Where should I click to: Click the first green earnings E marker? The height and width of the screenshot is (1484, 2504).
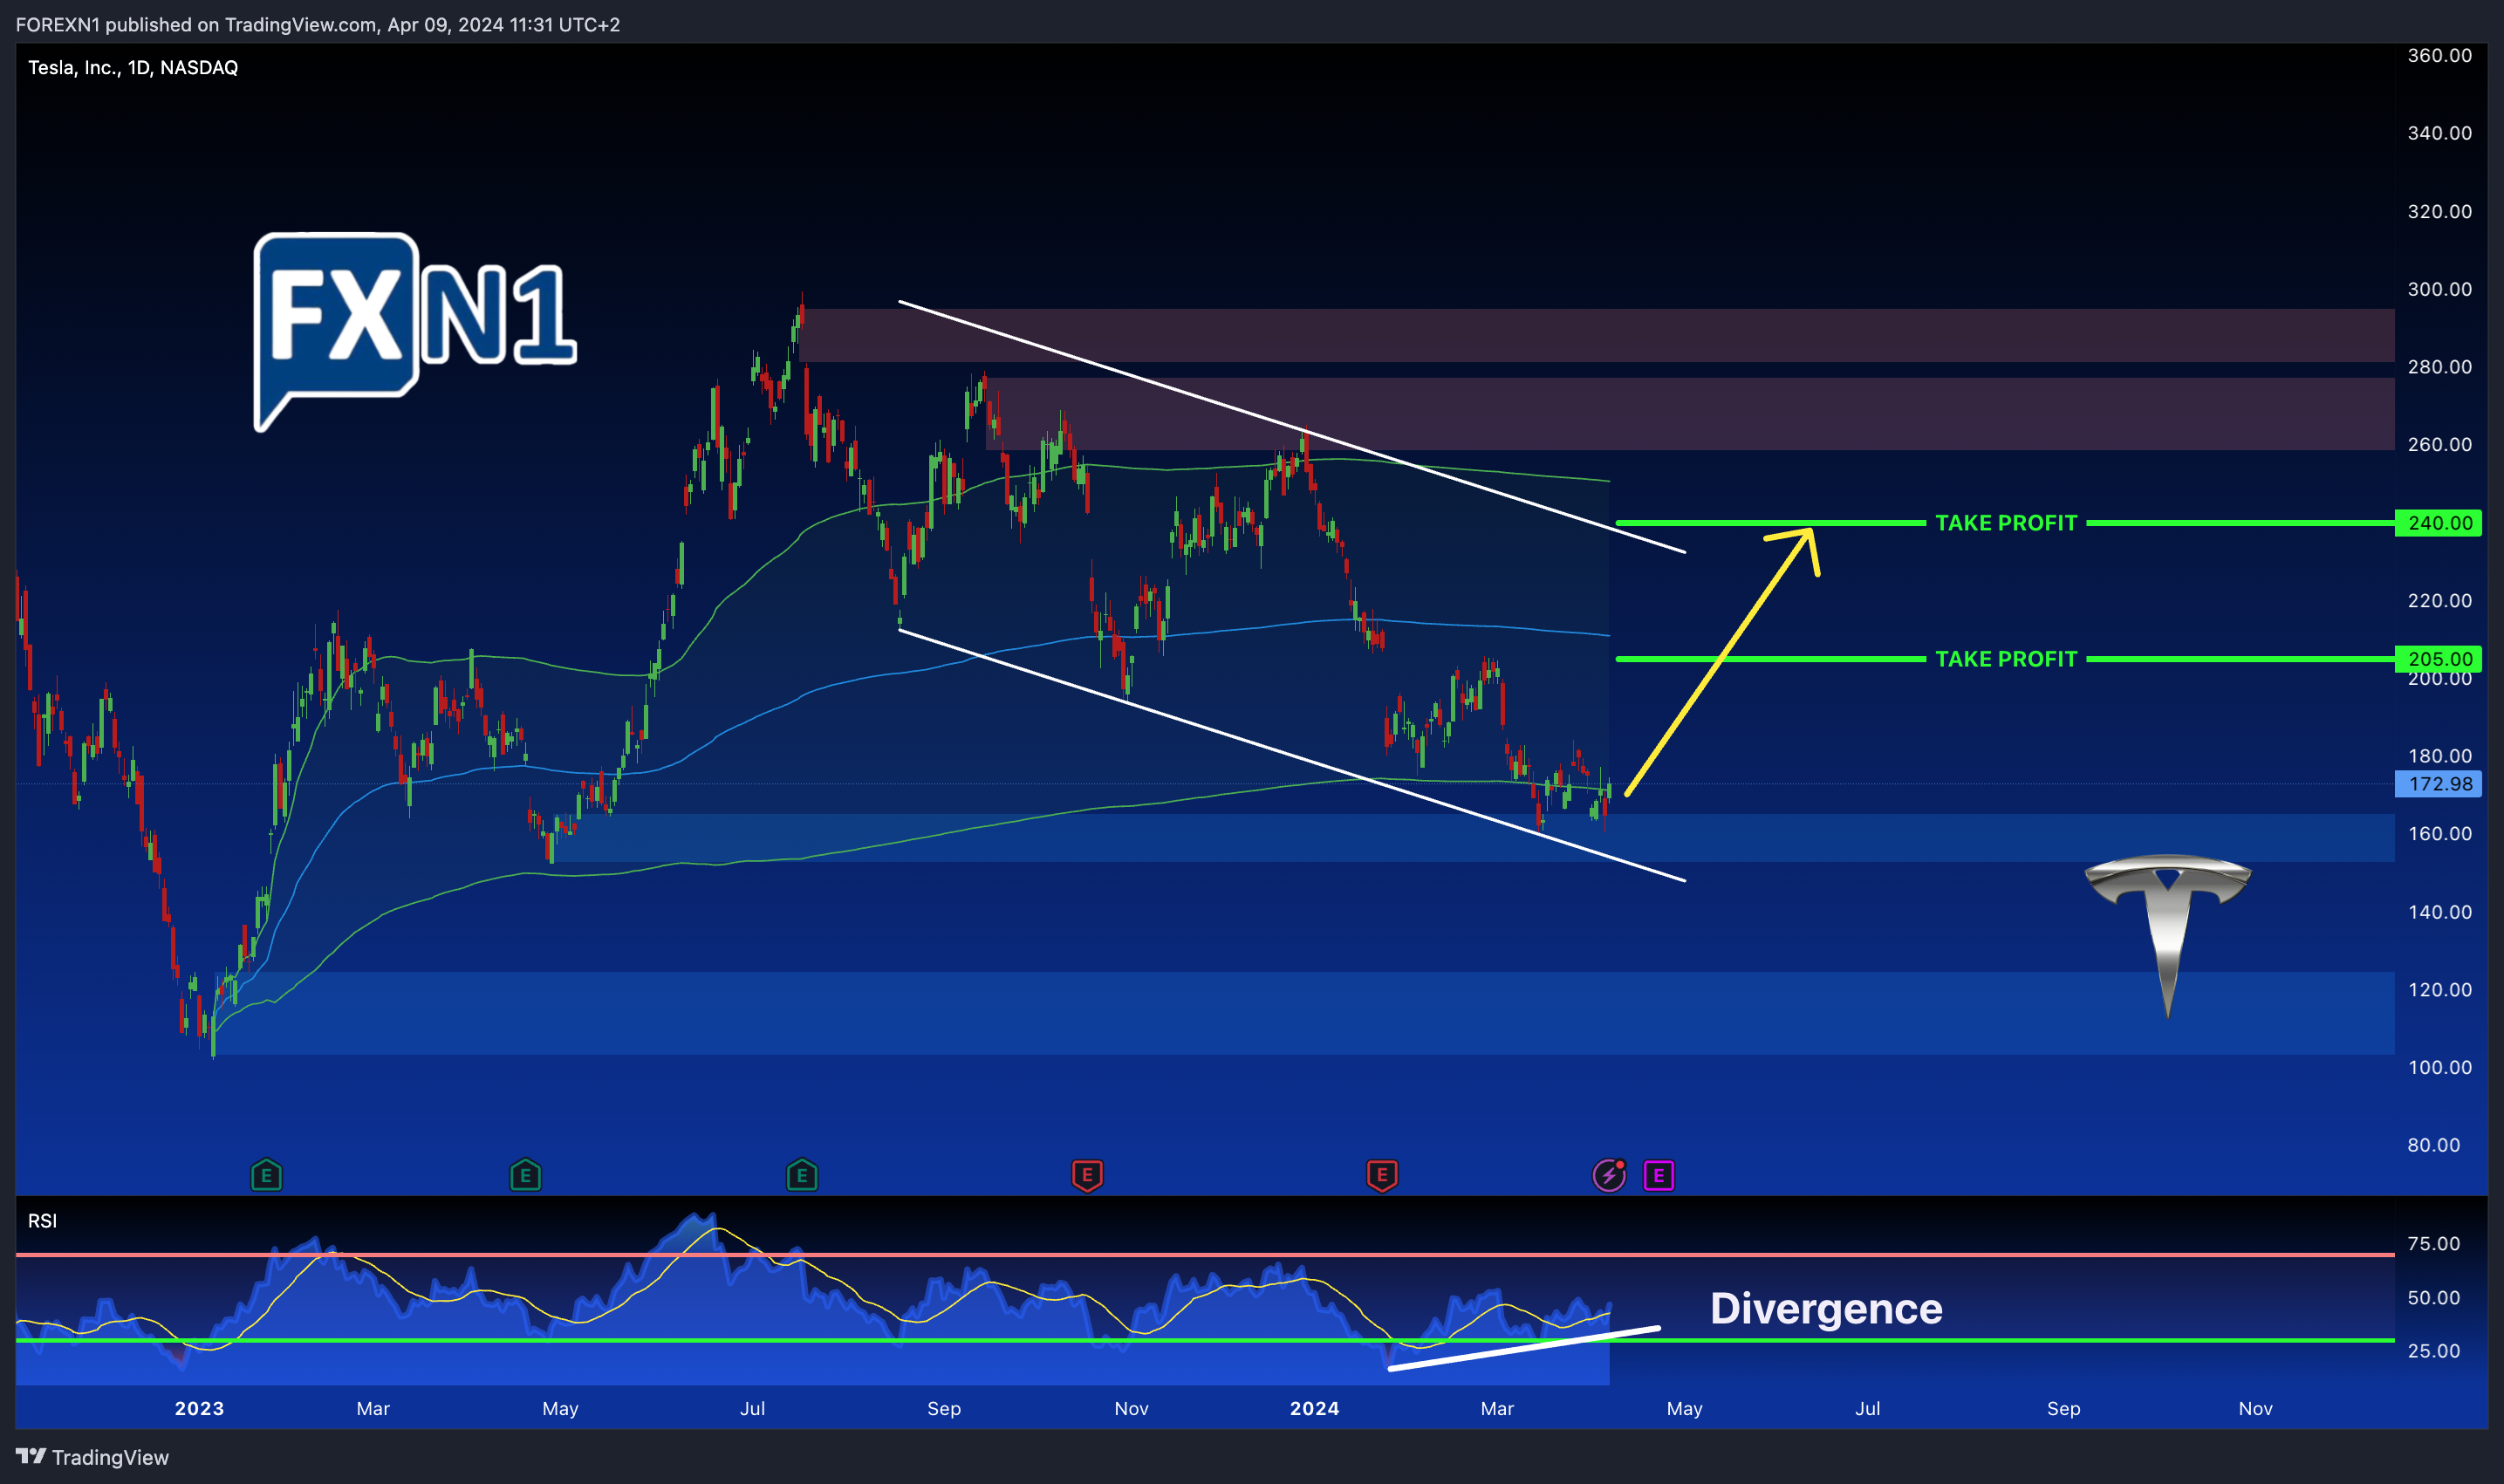pos(266,1175)
